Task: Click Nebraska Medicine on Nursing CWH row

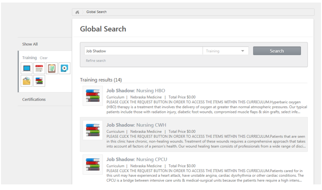Action: tap(146, 131)
